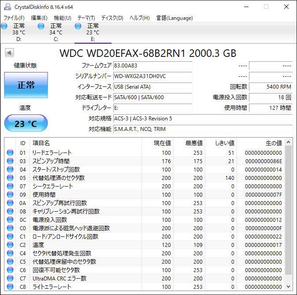Click the S.M.A.R.T., NCQ, TRIM features field

tap(203, 129)
